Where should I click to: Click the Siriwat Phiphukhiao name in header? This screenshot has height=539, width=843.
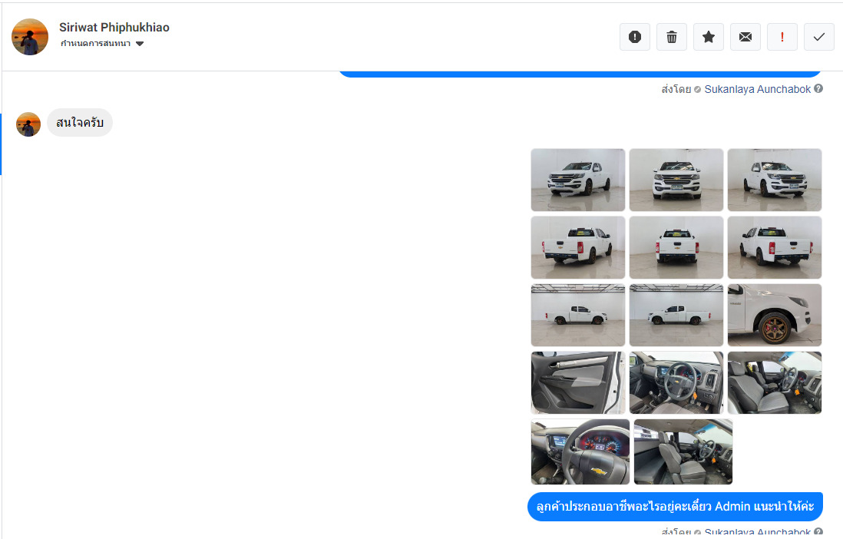(x=114, y=28)
